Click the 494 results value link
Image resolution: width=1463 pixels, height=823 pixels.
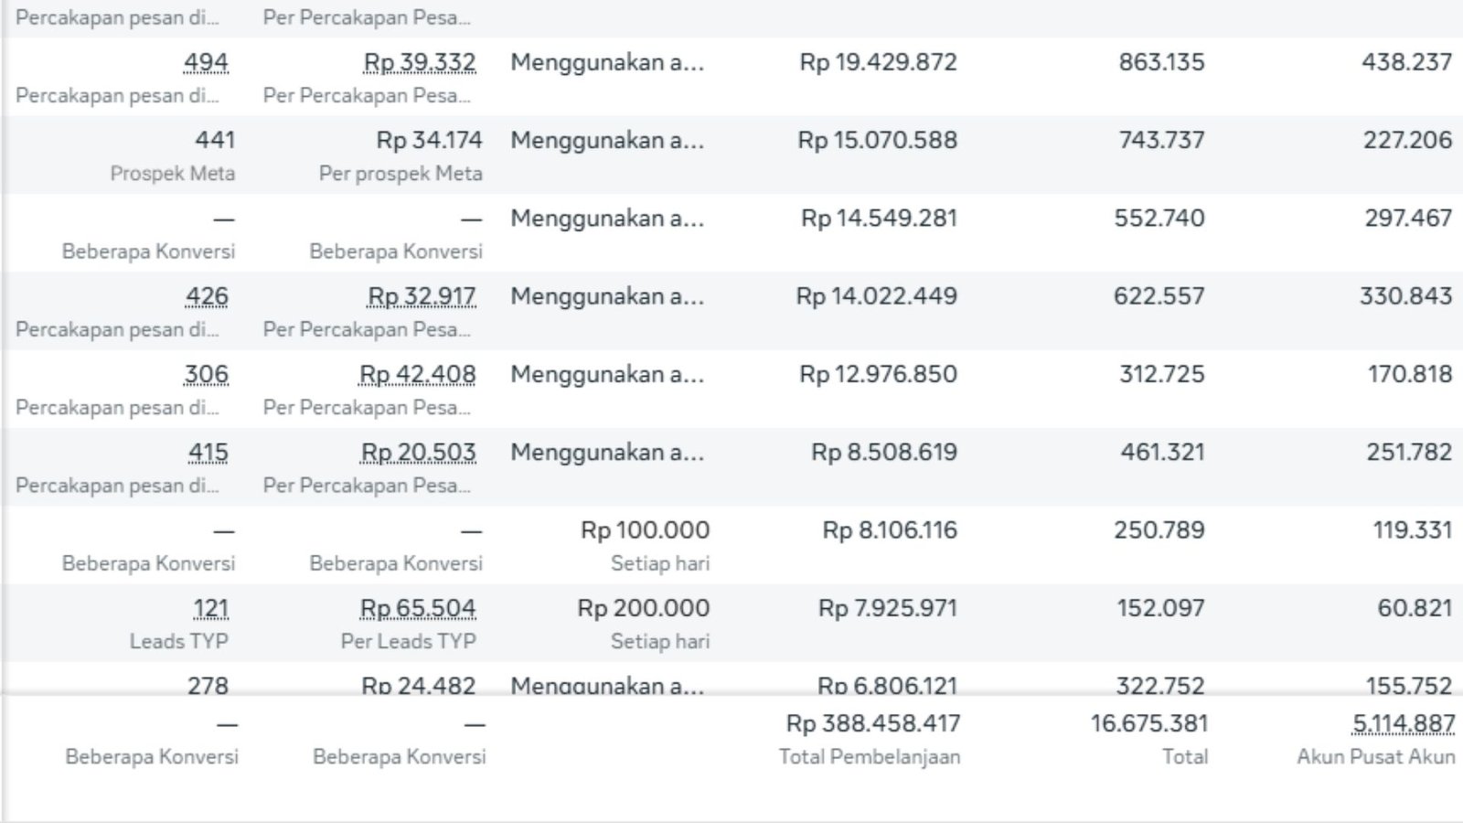click(x=206, y=62)
